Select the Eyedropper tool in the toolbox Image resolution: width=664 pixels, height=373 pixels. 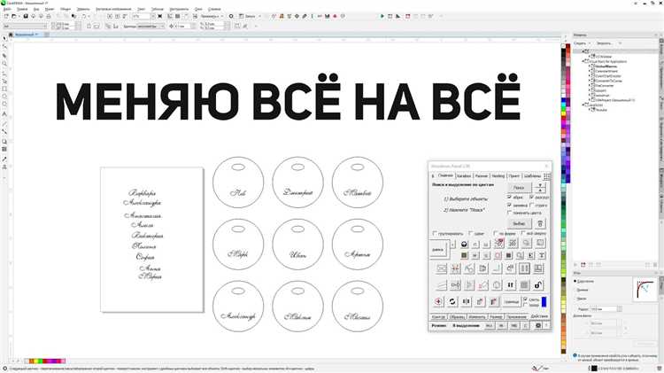(x=4, y=159)
